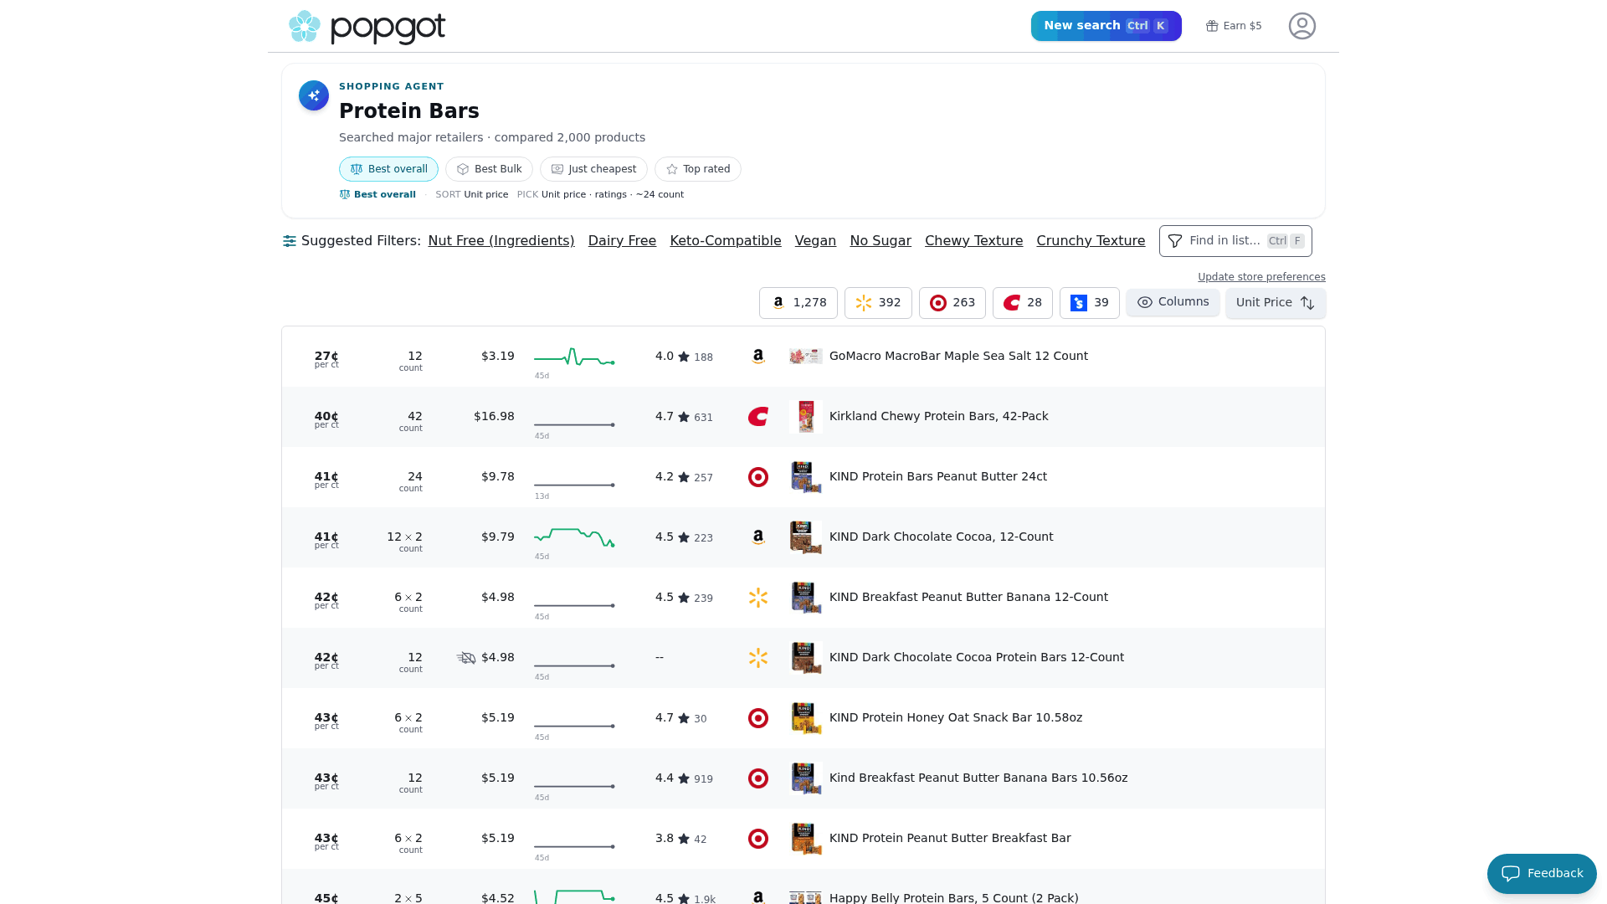This screenshot has width=1607, height=904.
Task: Open KIND Protein Peanut Butter Breakfast Bar title
Action: (950, 838)
